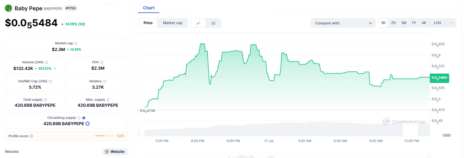This screenshot has width=464, height=158.
Task: Open the three-dot more options menu
Action: (451, 23)
